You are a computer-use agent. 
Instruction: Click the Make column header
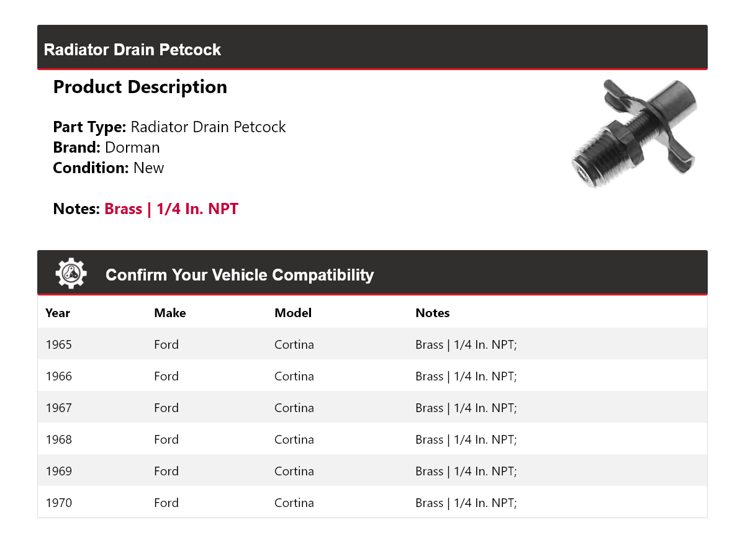(x=169, y=313)
